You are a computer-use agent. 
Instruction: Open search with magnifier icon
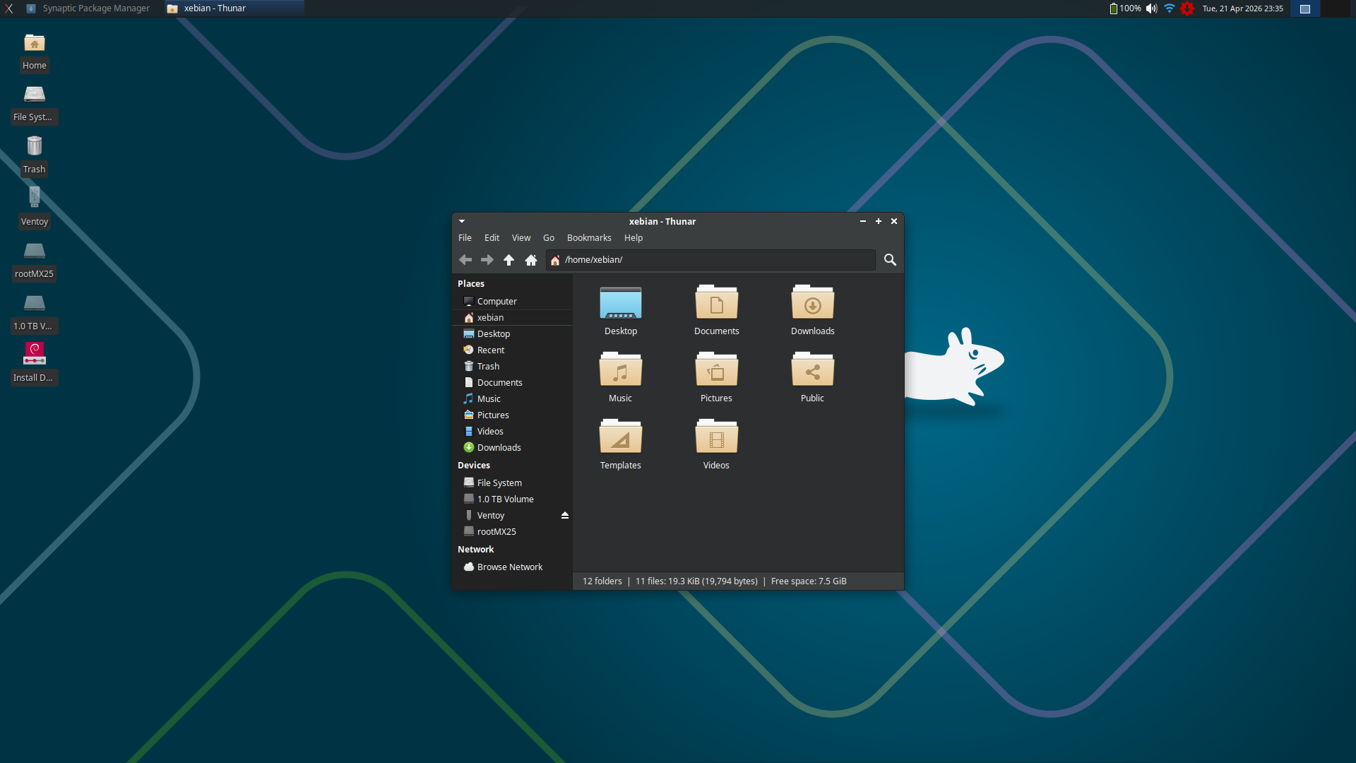[890, 260]
